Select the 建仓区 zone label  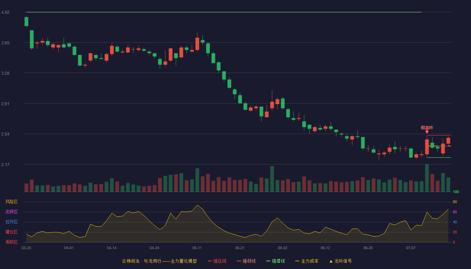(x=11, y=232)
